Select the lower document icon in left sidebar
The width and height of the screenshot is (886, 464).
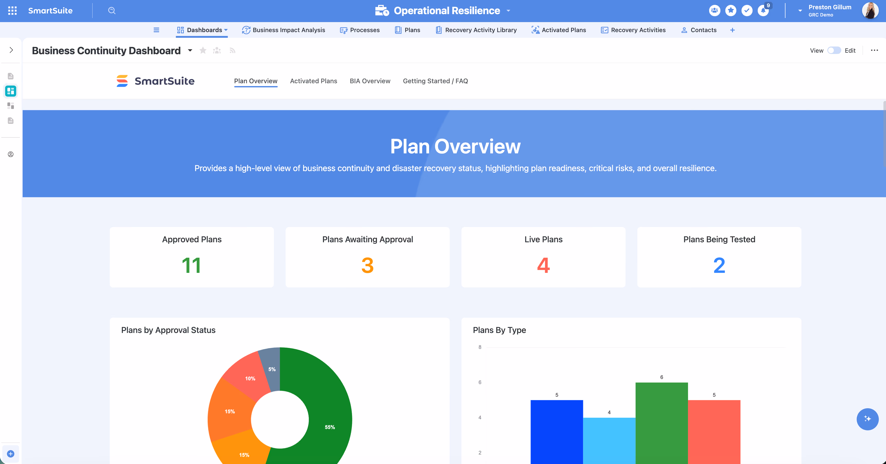tap(11, 121)
